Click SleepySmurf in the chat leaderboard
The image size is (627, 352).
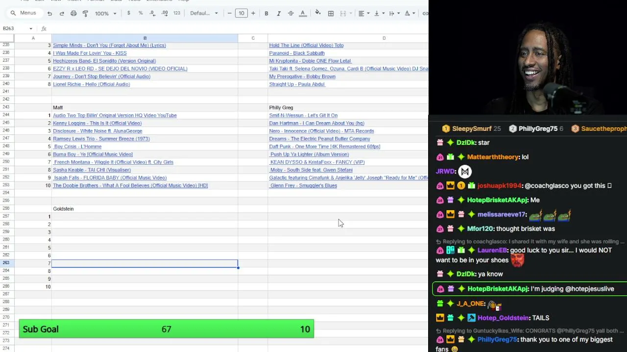[471, 129]
